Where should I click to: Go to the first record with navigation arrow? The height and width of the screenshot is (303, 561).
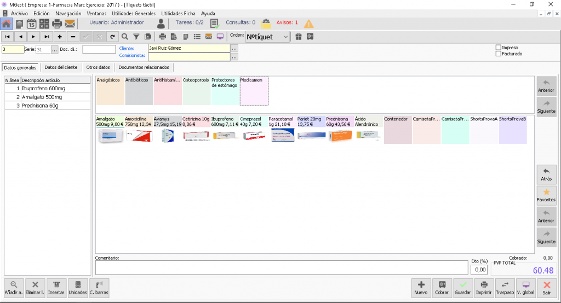click(7, 37)
